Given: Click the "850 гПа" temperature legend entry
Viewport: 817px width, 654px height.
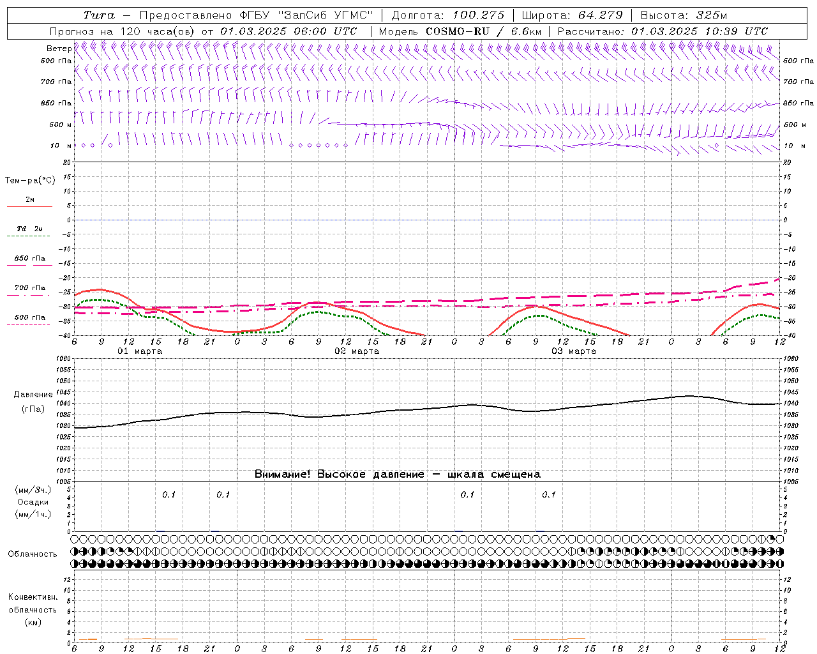Looking at the screenshot, I should point(29,258).
